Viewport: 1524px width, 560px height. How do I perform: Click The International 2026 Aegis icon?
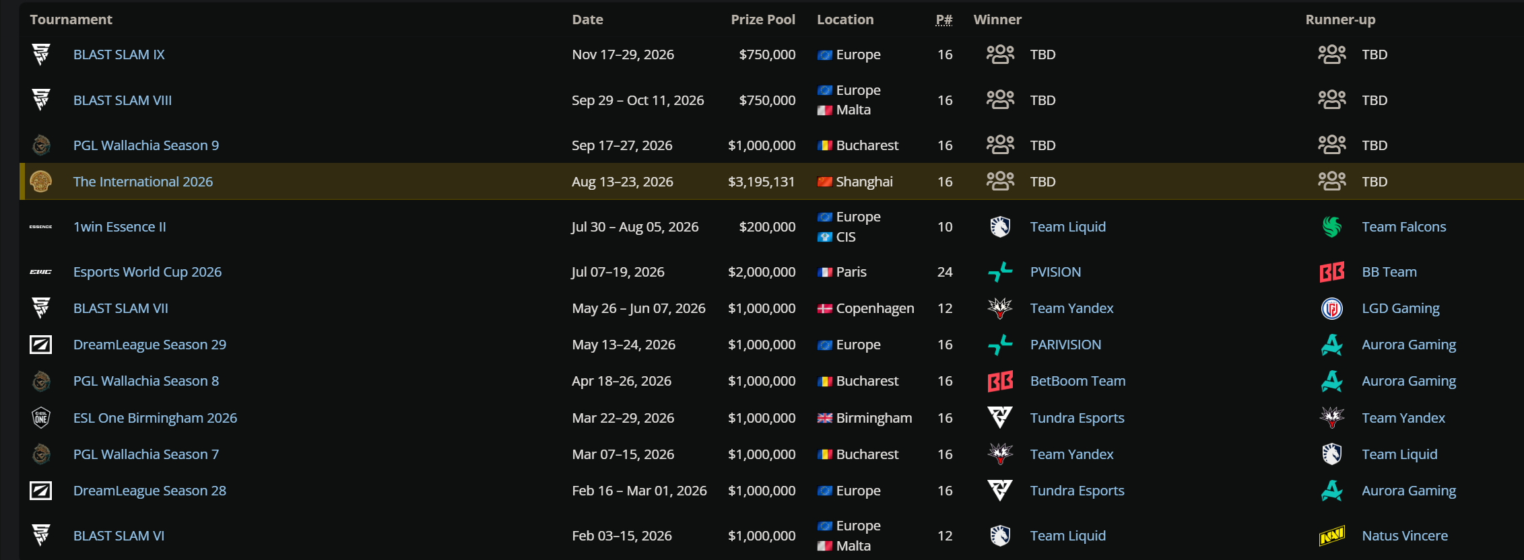click(41, 182)
